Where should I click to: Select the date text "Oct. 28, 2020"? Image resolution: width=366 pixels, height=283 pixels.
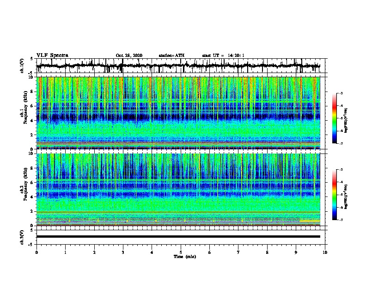point(129,55)
